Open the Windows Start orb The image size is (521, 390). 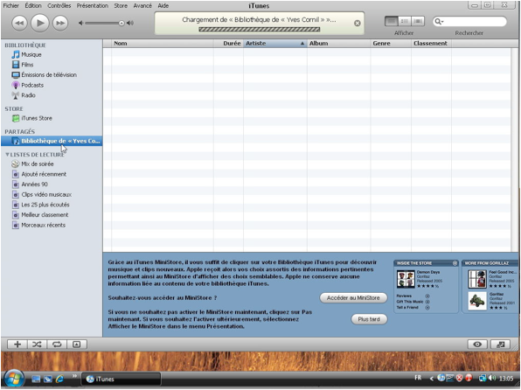(13, 378)
